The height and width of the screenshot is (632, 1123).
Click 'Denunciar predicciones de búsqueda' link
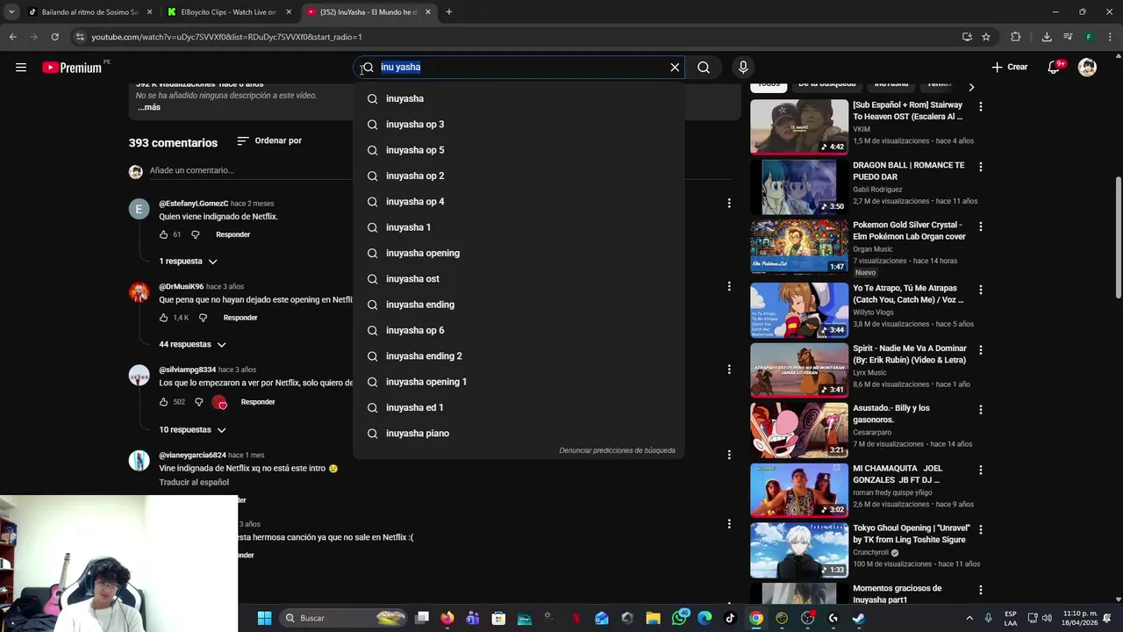point(617,450)
